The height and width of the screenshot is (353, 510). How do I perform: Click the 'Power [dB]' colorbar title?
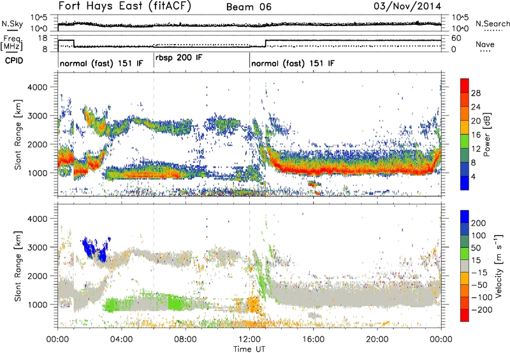click(486, 134)
